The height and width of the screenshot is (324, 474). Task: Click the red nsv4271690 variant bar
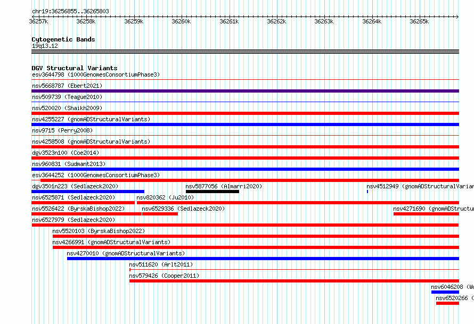coord(426,214)
